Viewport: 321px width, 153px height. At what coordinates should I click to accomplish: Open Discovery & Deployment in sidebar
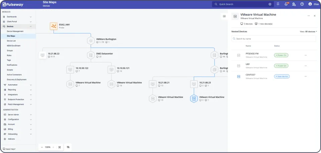coord(17,80)
